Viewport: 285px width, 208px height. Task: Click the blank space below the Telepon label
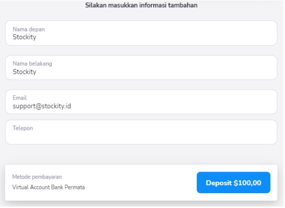tap(141, 137)
